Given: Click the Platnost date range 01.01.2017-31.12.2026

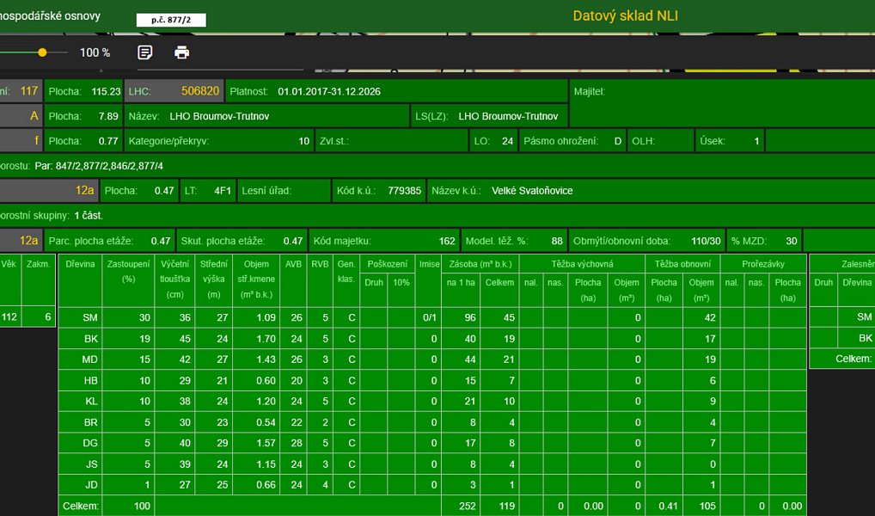Looking at the screenshot, I should click(x=329, y=91).
